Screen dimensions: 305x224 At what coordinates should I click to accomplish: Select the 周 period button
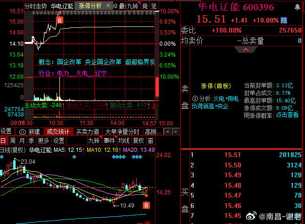pyautogui.click(x=13, y=141)
